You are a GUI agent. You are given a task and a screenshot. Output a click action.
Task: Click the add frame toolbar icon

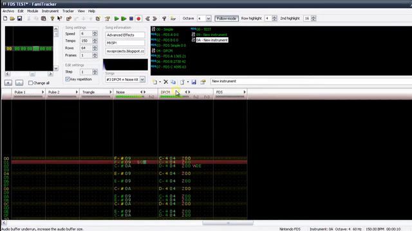coord(69,19)
